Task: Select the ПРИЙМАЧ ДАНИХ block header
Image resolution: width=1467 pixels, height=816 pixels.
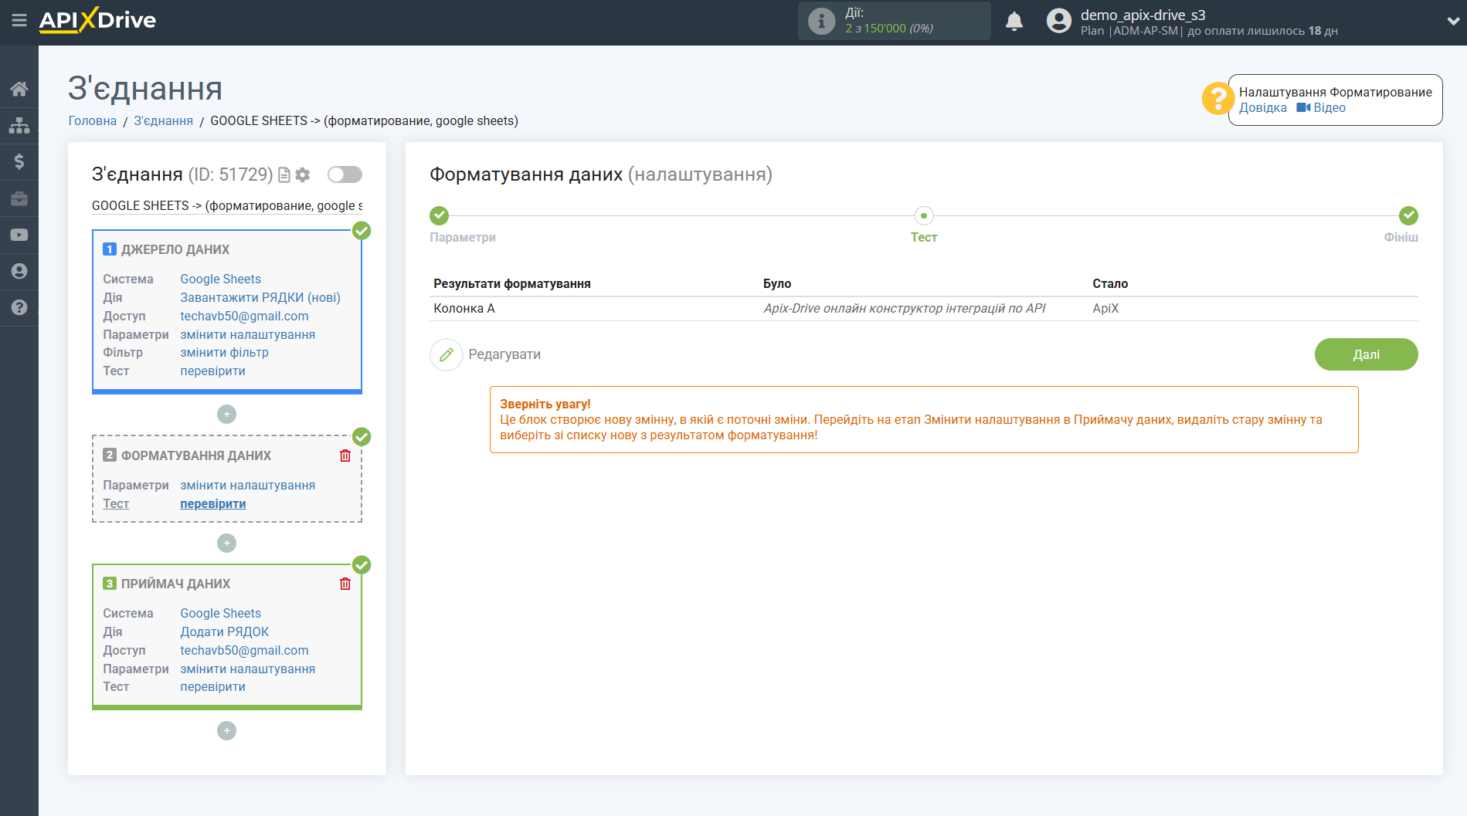Action: click(175, 584)
